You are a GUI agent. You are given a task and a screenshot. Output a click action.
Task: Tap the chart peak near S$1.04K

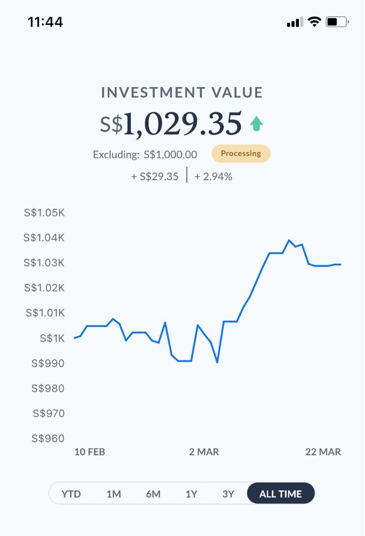[x=289, y=240]
